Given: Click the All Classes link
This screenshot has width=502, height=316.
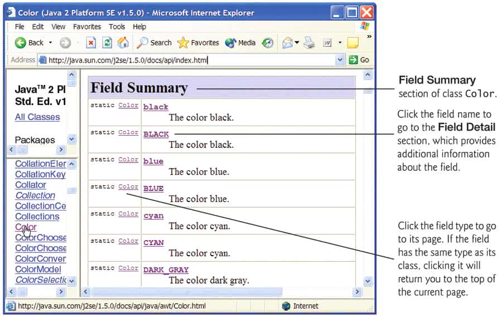Looking at the screenshot, I should click(37, 117).
